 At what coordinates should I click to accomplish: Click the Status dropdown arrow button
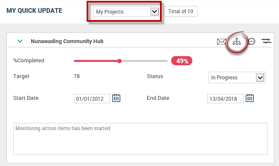pos(260,78)
